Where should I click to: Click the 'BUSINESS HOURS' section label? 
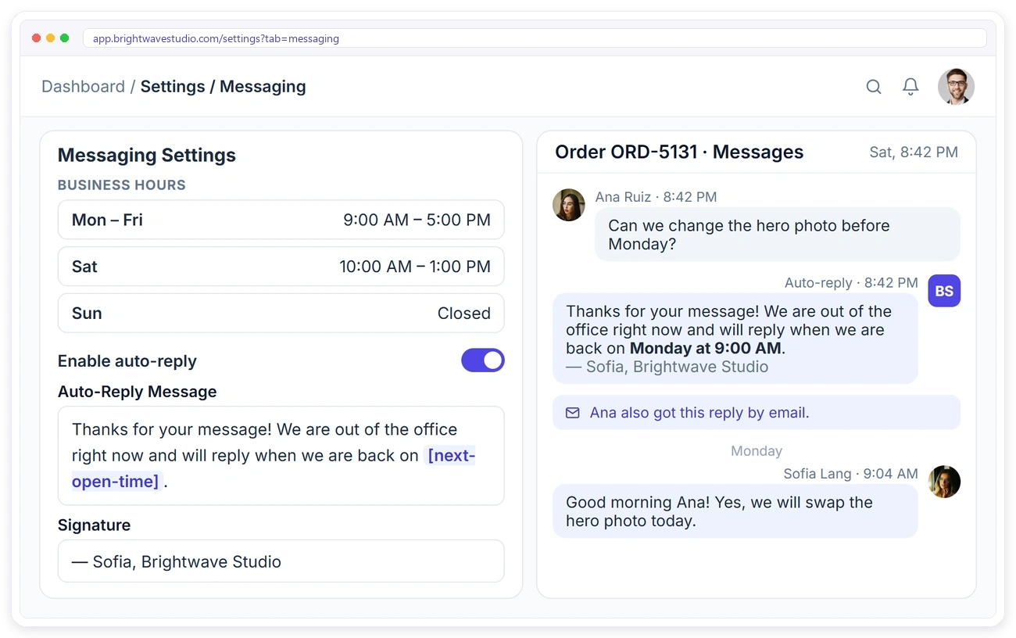point(122,185)
